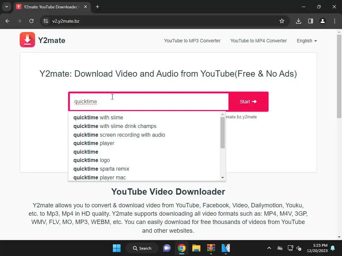This screenshot has width=342, height=256.
Task: Open notifications bell in system tray
Action: (333, 248)
